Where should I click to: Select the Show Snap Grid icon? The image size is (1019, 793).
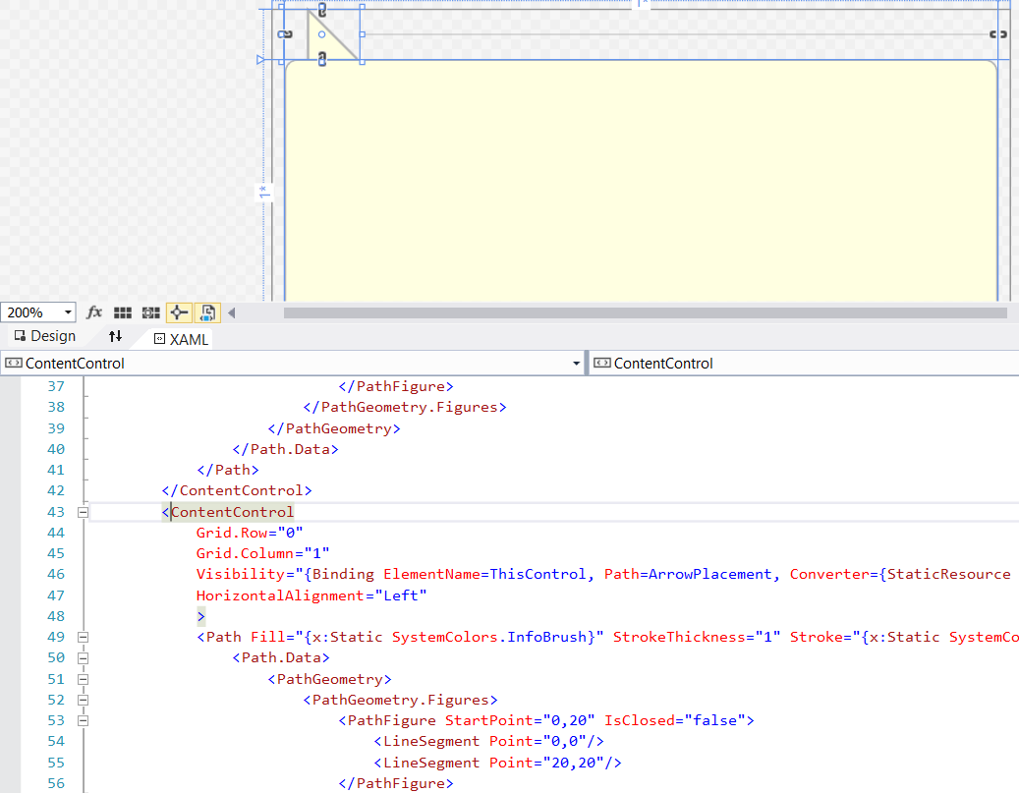123,312
